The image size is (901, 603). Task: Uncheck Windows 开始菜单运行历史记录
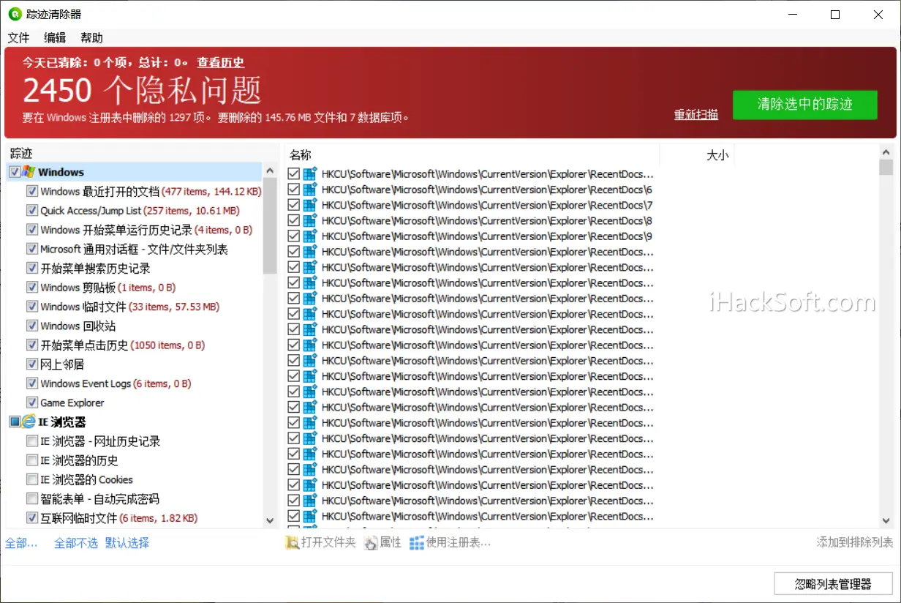[32, 230]
